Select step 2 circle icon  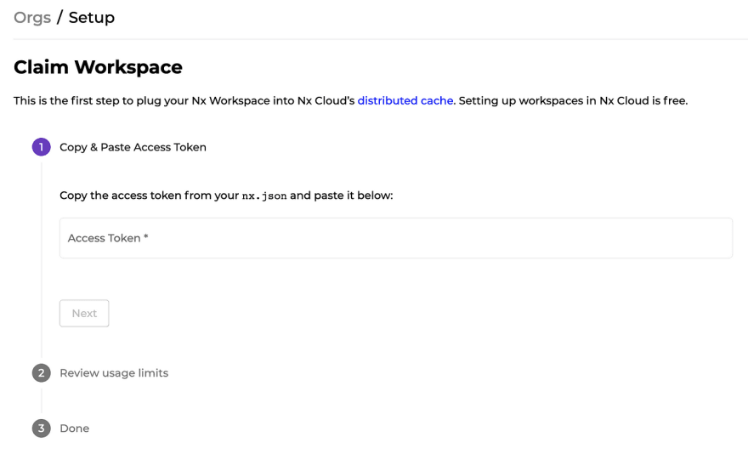(x=42, y=373)
